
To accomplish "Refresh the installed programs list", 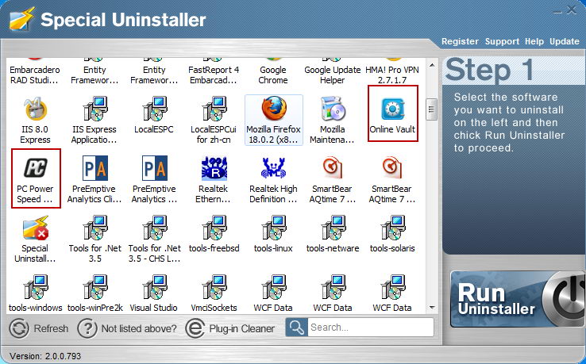I will point(39,328).
